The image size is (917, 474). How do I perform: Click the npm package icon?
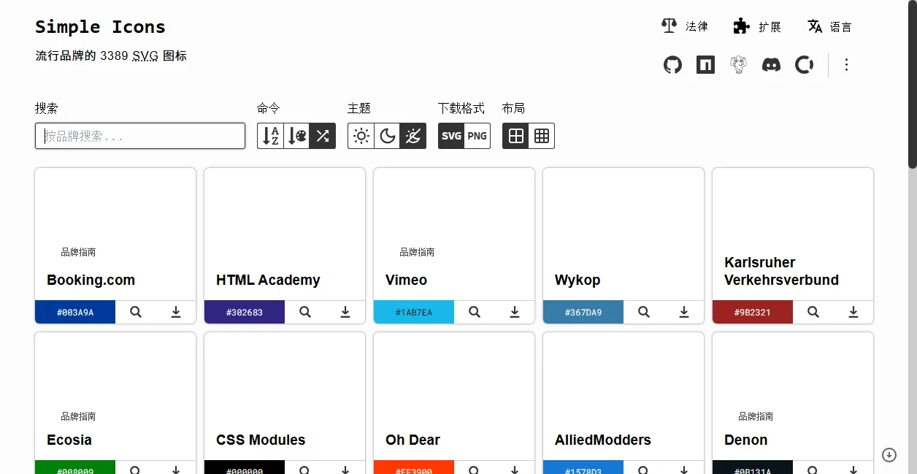(705, 65)
